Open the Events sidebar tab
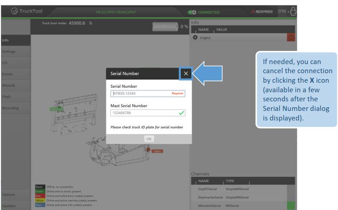Screen dimensions: 338x210 tap(16, 74)
